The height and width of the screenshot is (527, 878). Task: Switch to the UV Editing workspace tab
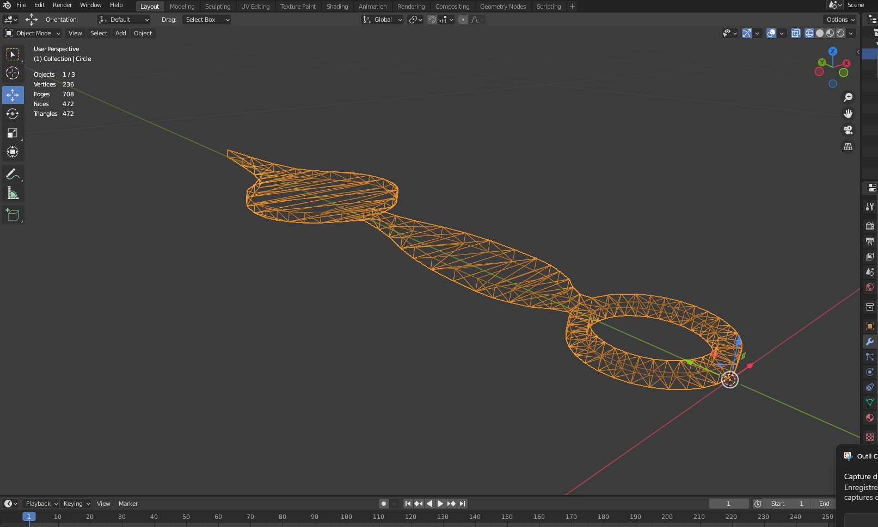[255, 7]
